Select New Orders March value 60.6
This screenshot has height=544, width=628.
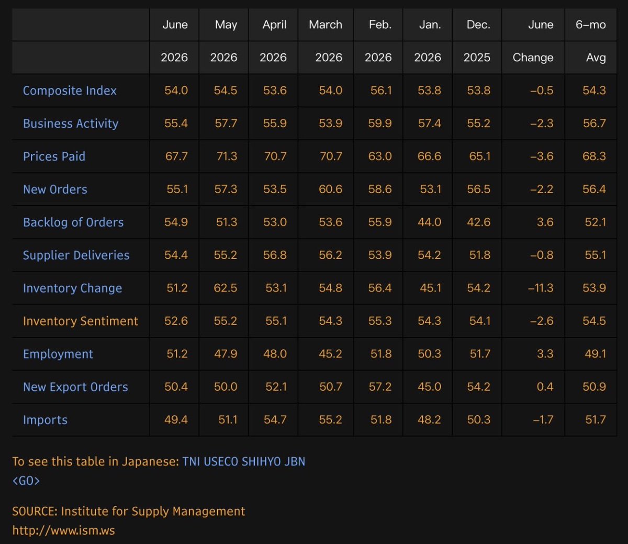coord(331,190)
